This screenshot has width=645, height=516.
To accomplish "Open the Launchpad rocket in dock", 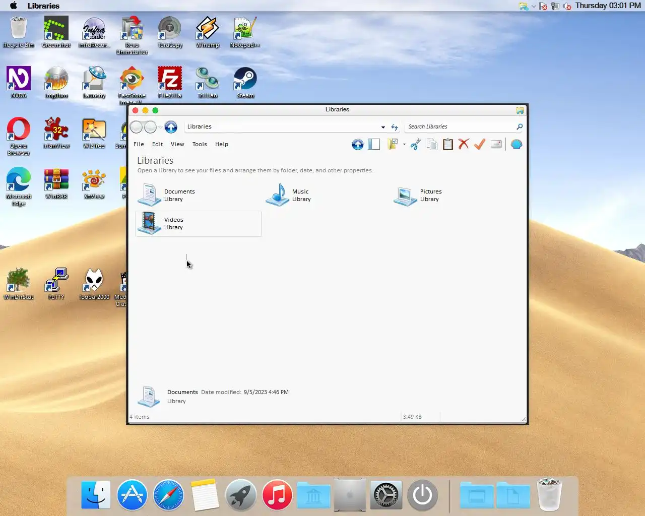I will click(241, 495).
